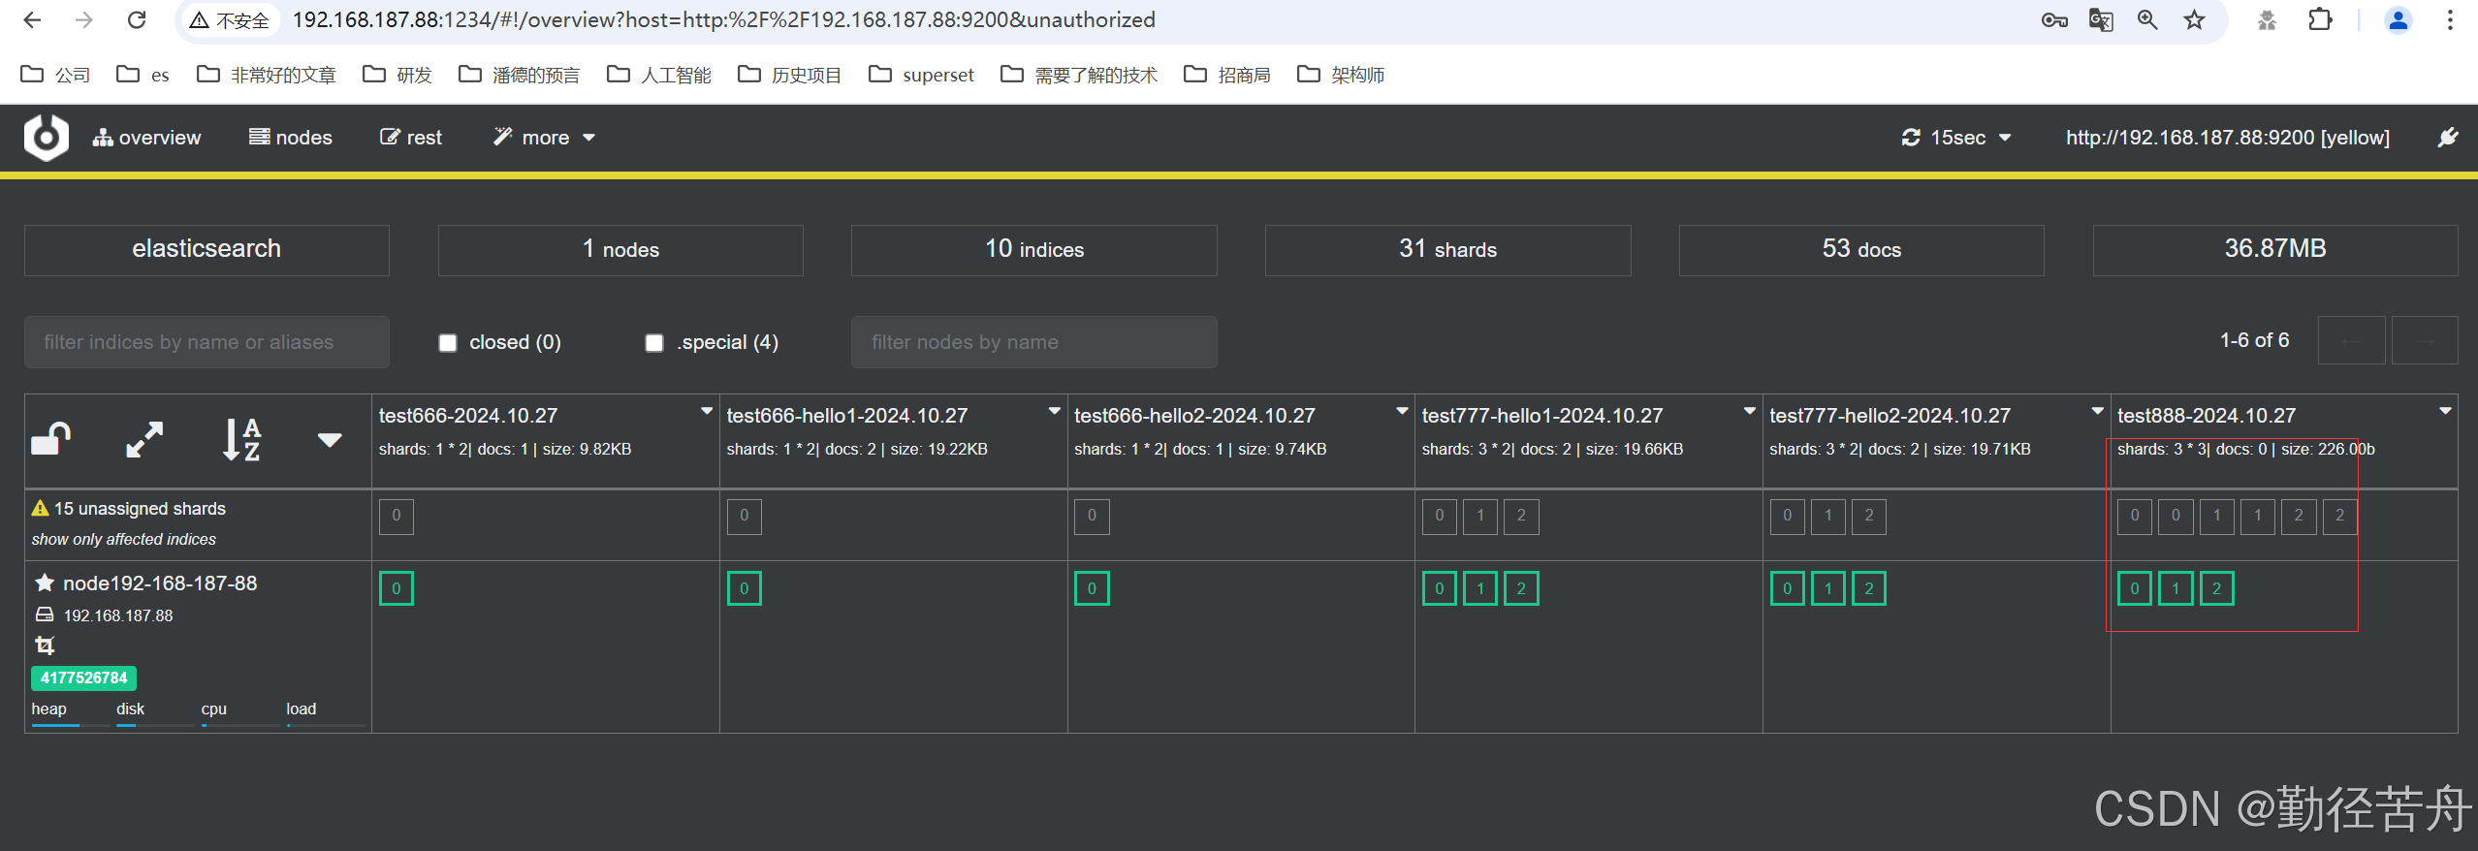Click show only affected indices link
Image resolution: width=2478 pixels, height=851 pixels.
click(124, 540)
